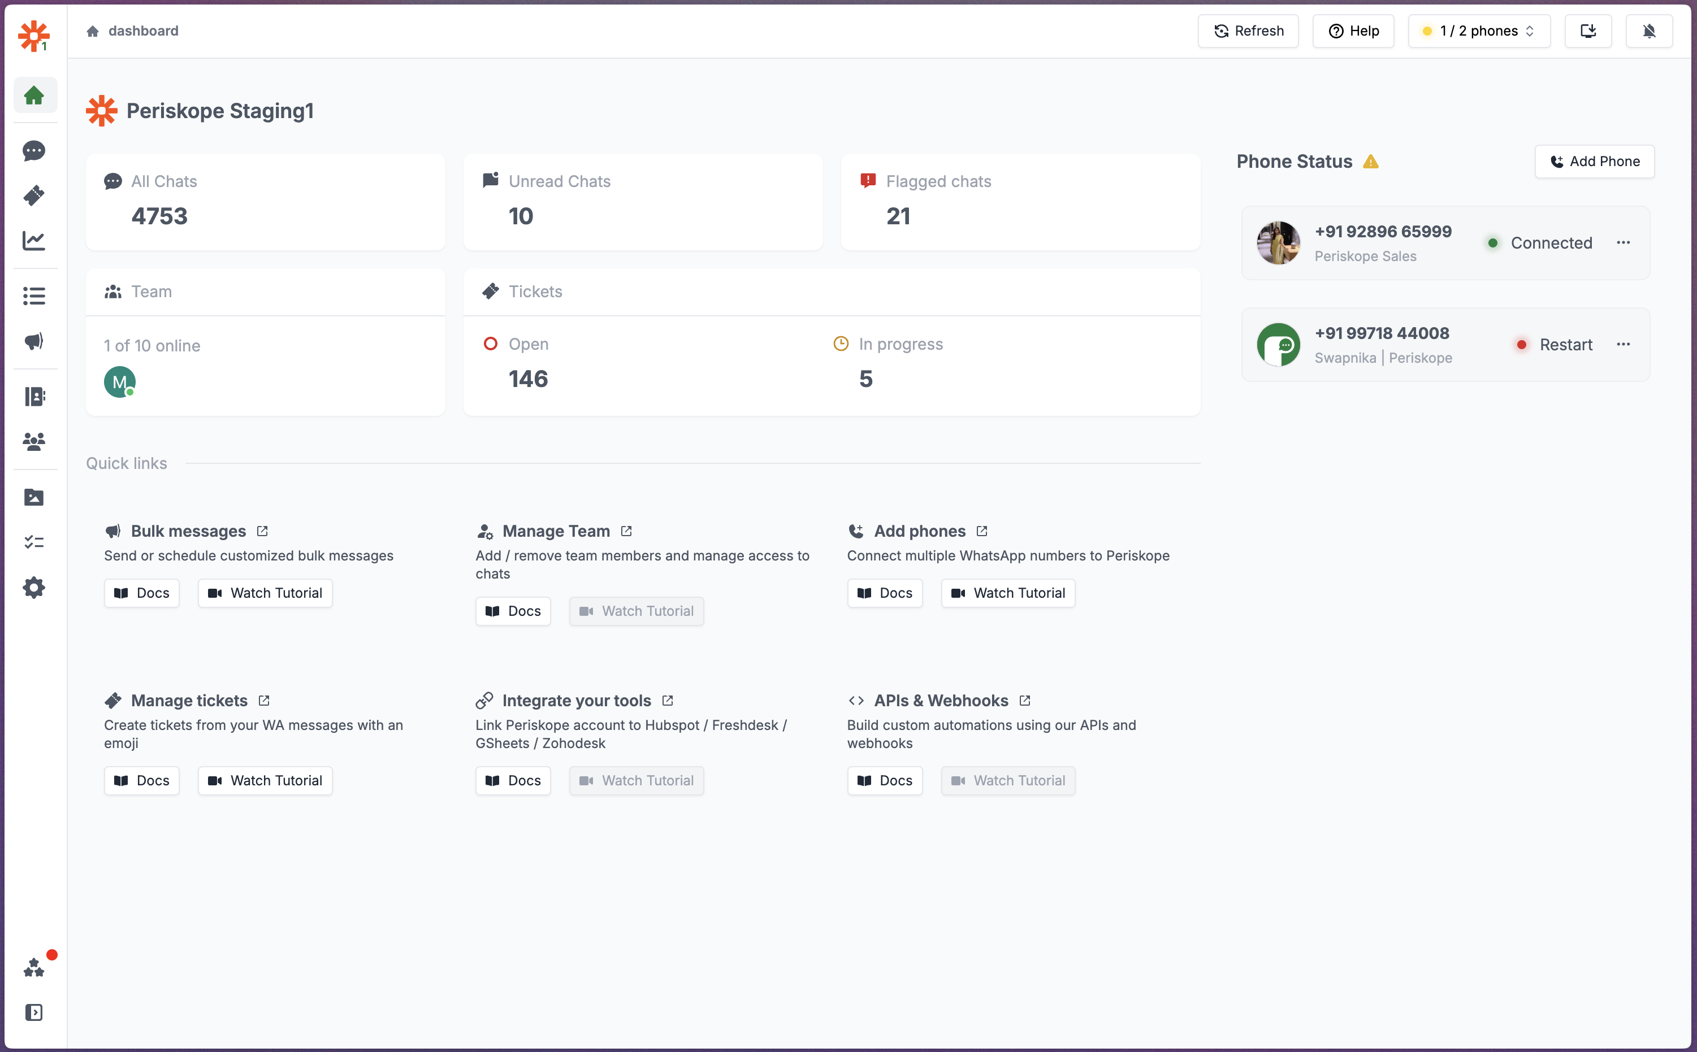Image resolution: width=1697 pixels, height=1052 pixels.
Task: Open the Tasks checklist sidebar icon
Action: pos(34,542)
